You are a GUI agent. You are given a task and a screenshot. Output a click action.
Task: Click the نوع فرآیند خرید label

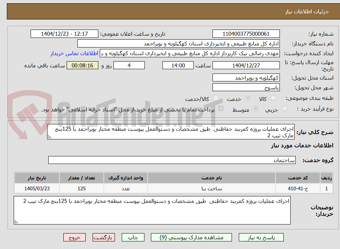[315, 109]
